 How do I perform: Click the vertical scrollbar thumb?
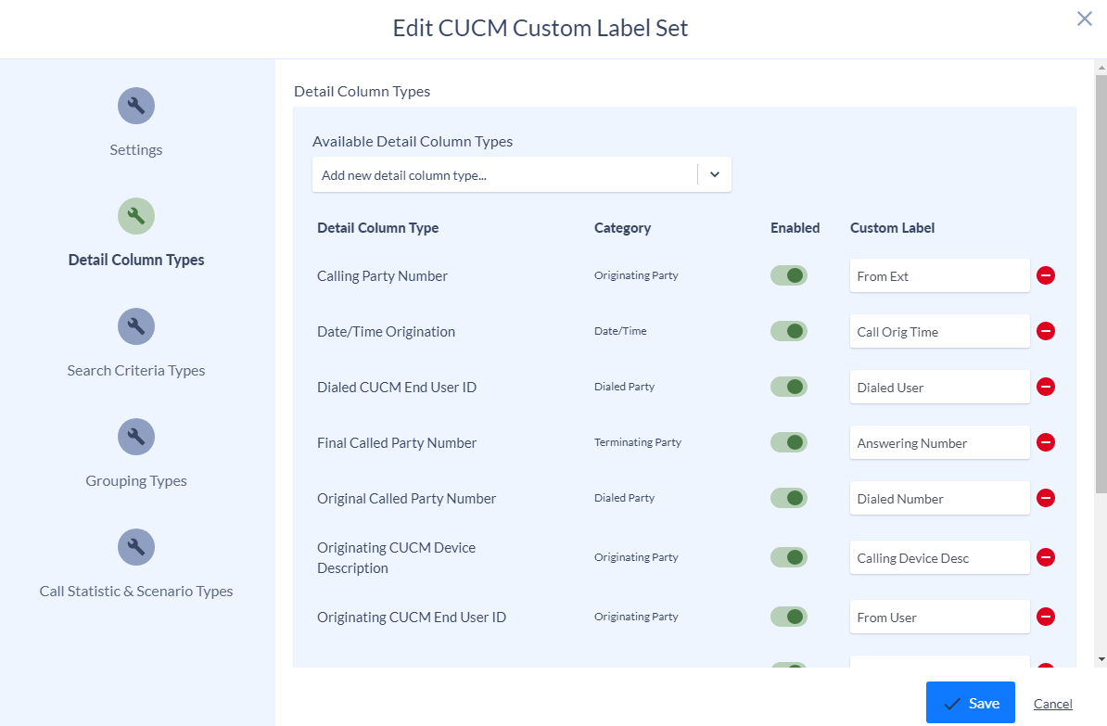point(1101,283)
